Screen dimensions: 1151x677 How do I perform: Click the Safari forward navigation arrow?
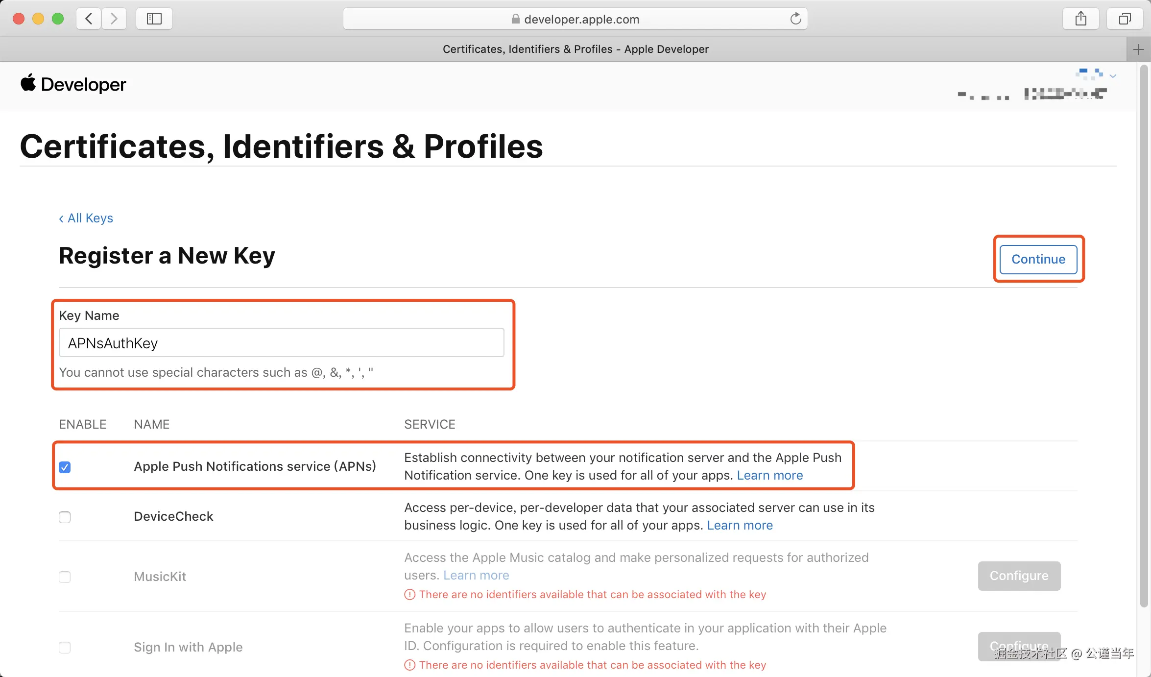(x=114, y=19)
